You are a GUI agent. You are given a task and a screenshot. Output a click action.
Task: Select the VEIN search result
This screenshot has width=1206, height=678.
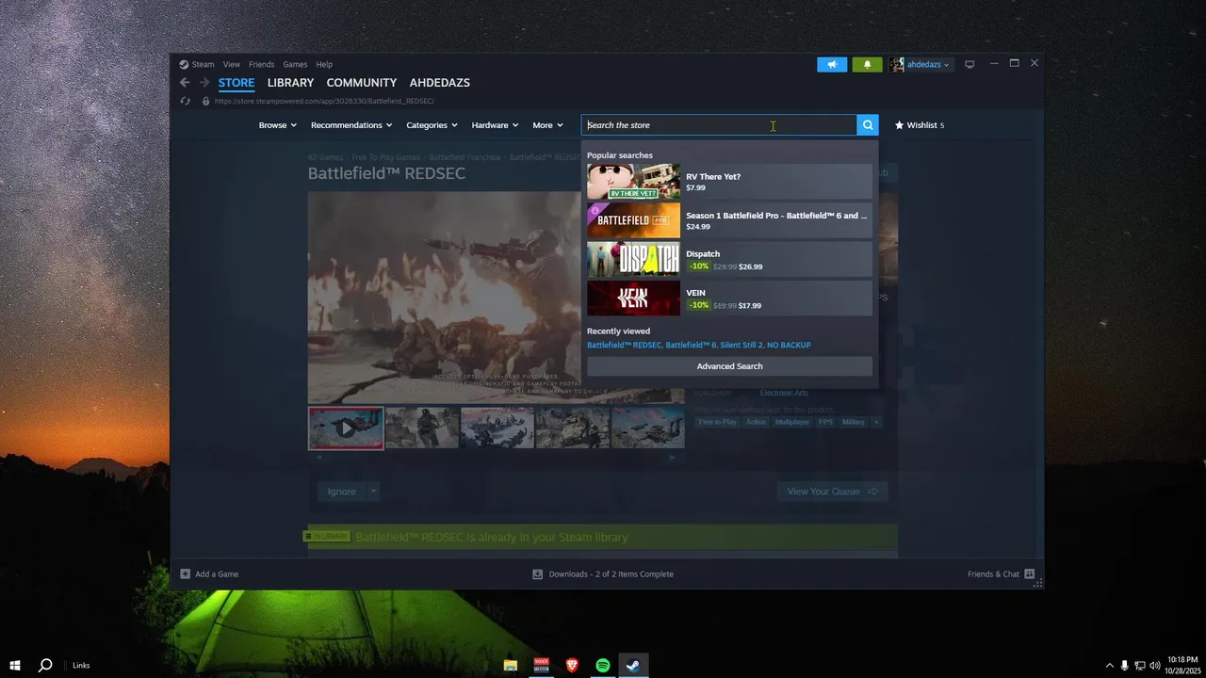[x=729, y=299]
